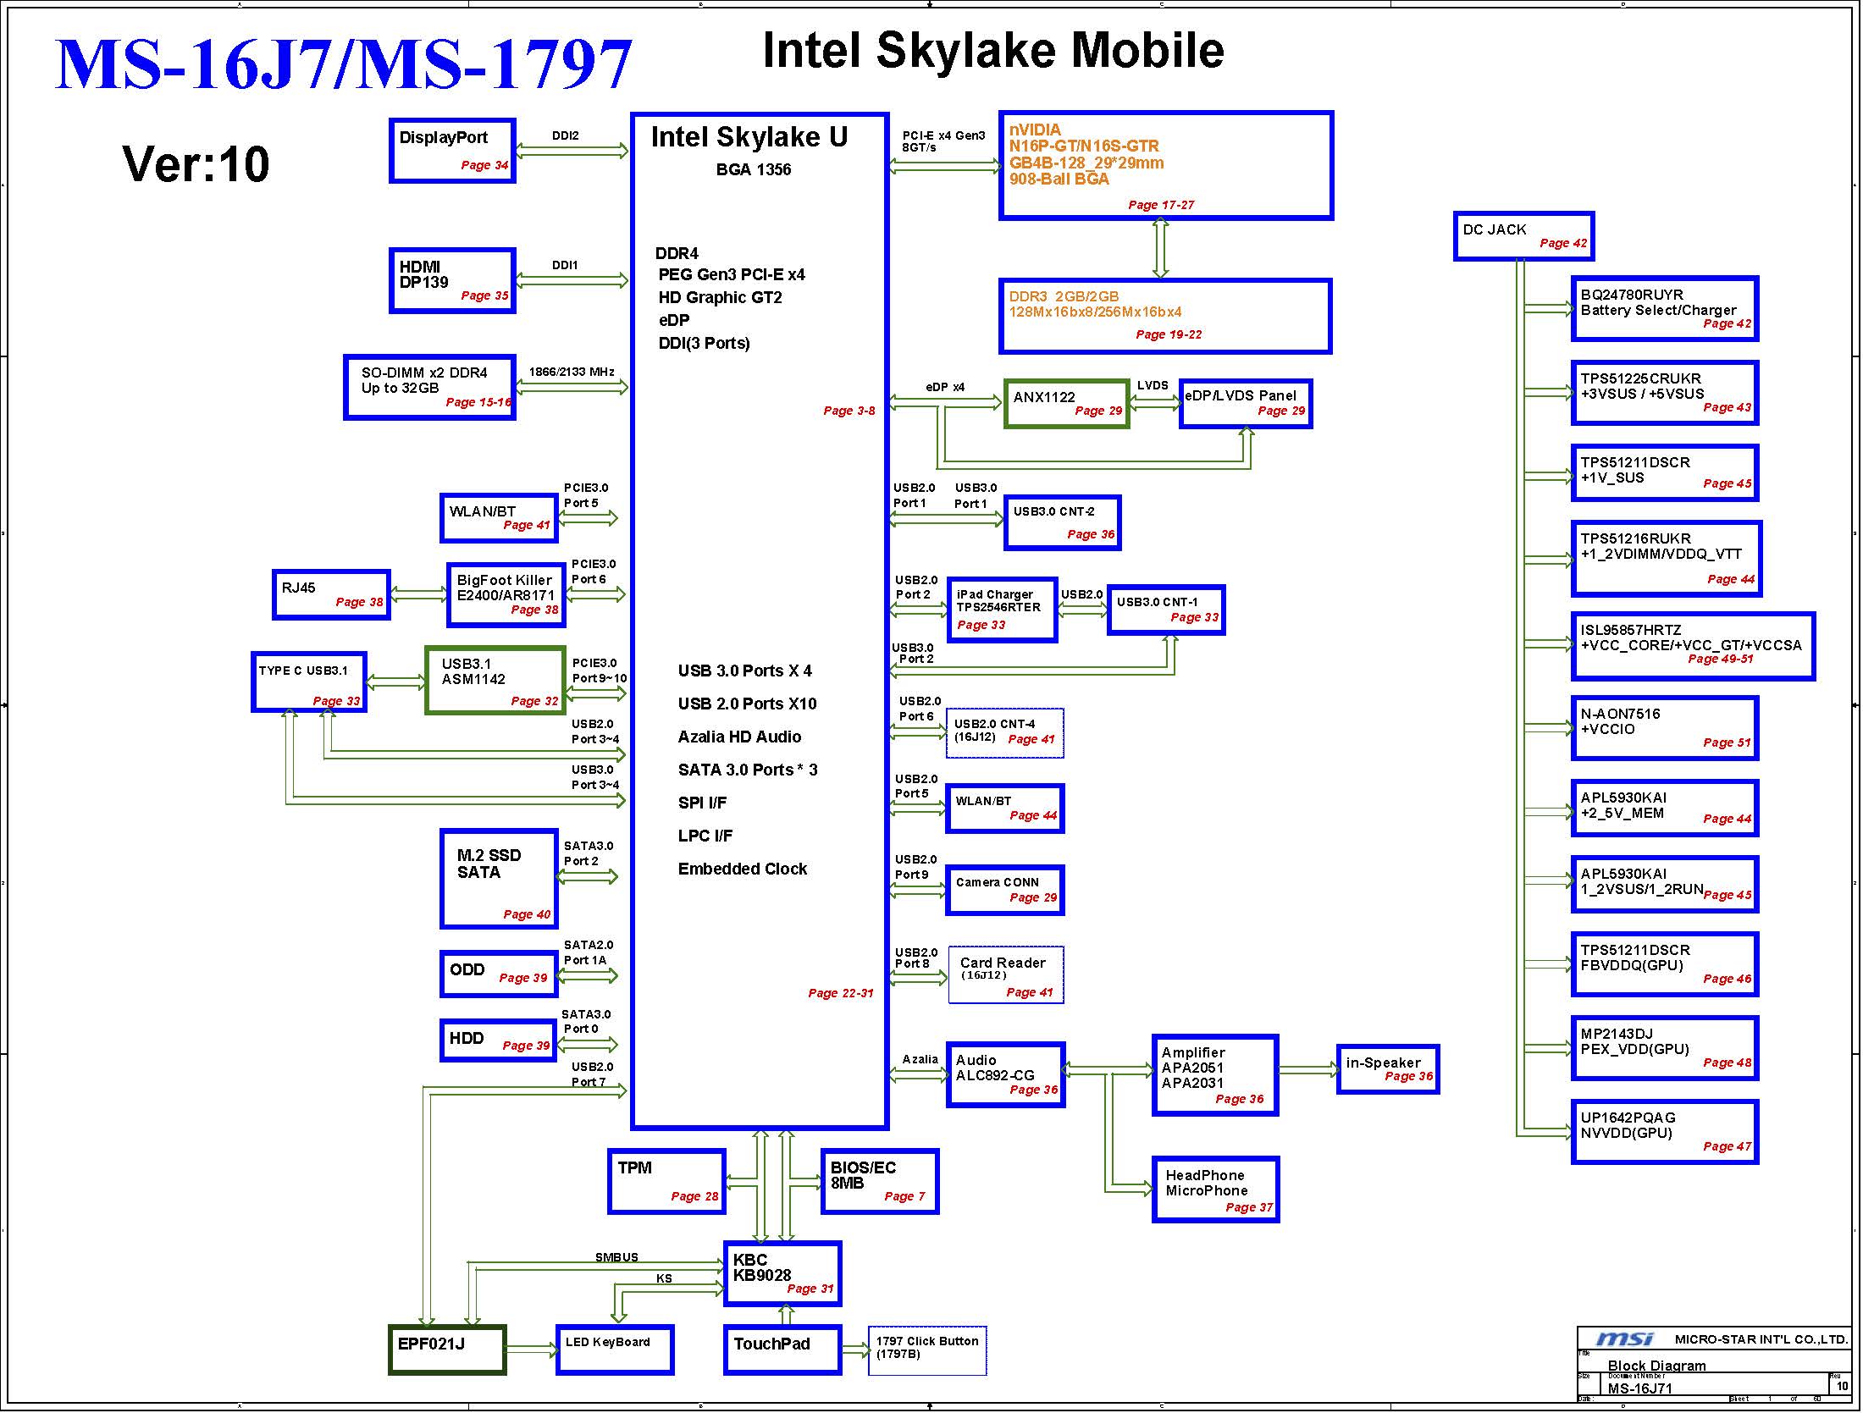1863x1413 pixels.
Task: Click the "Intel Skylake U" label
Action: pos(749,137)
